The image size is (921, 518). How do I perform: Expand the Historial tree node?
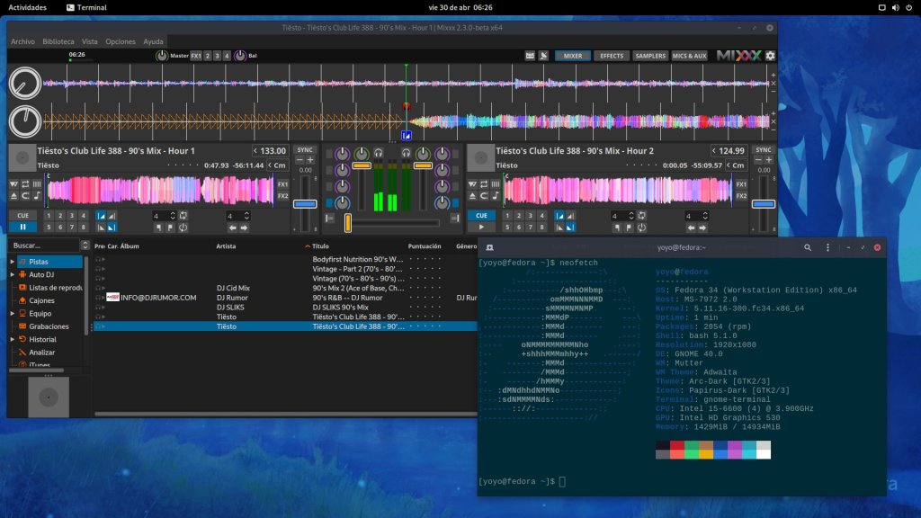click(13, 340)
